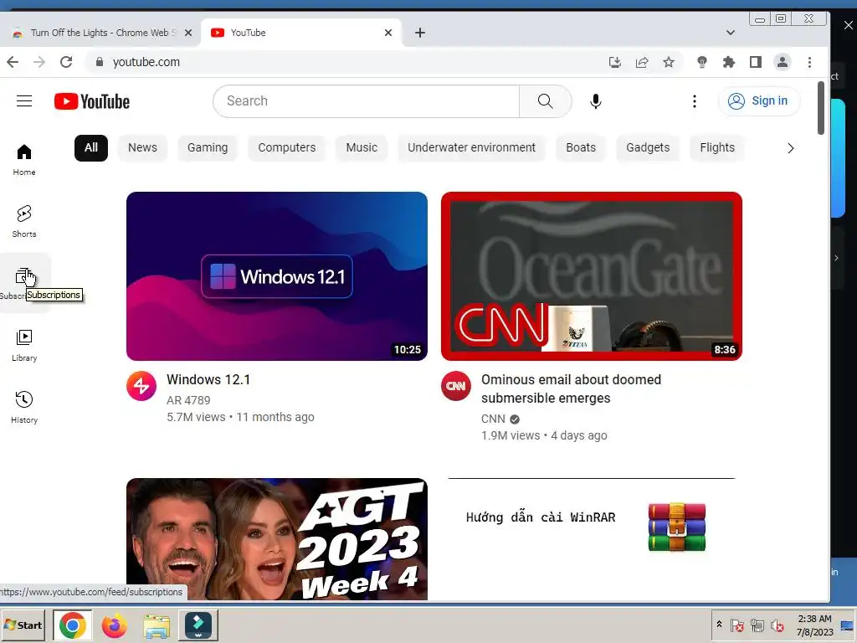Open the Filmora taskbar icon
This screenshot has height=643, width=857.
[x=198, y=625]
